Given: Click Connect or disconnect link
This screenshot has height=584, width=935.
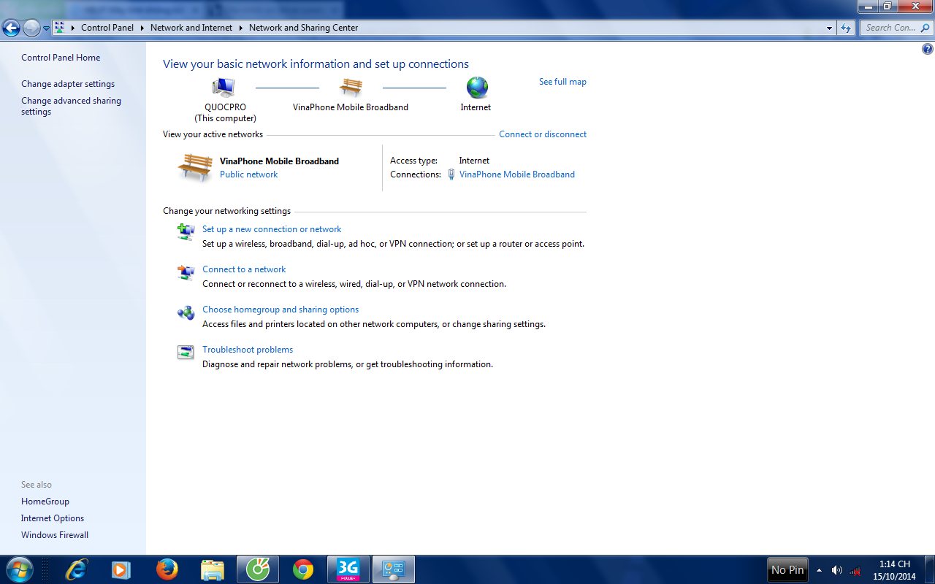Looking at the screenshot, I should coord(543,134).
